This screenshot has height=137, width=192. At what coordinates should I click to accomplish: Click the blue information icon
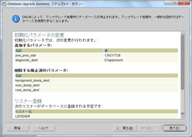[x=16, y=19]
